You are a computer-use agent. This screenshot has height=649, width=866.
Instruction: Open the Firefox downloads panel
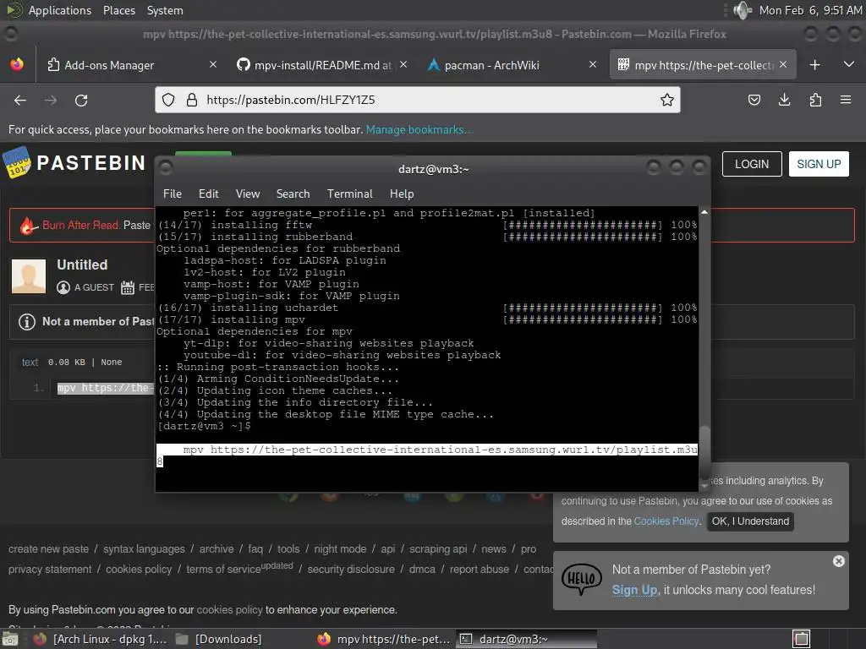point(784,100)
